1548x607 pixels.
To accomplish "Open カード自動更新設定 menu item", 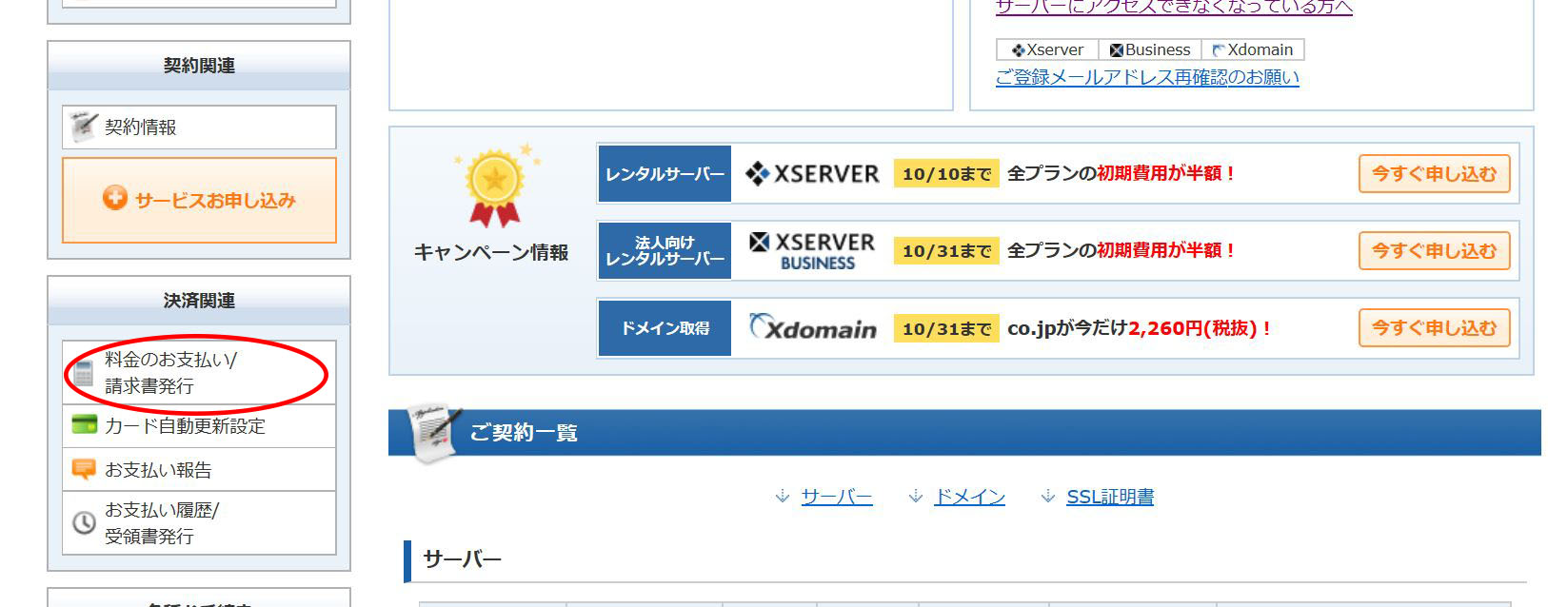I will (x=199, y=426).
